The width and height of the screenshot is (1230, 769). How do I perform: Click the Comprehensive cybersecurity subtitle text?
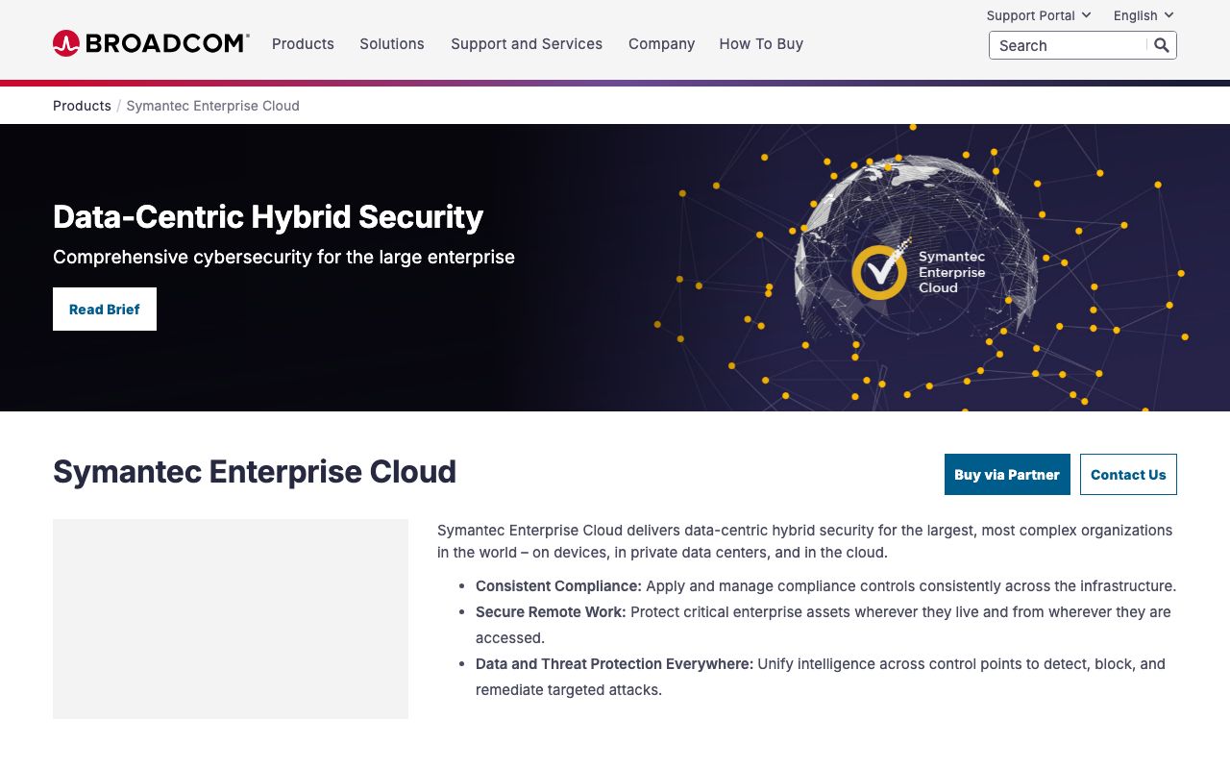click(283, 257)
